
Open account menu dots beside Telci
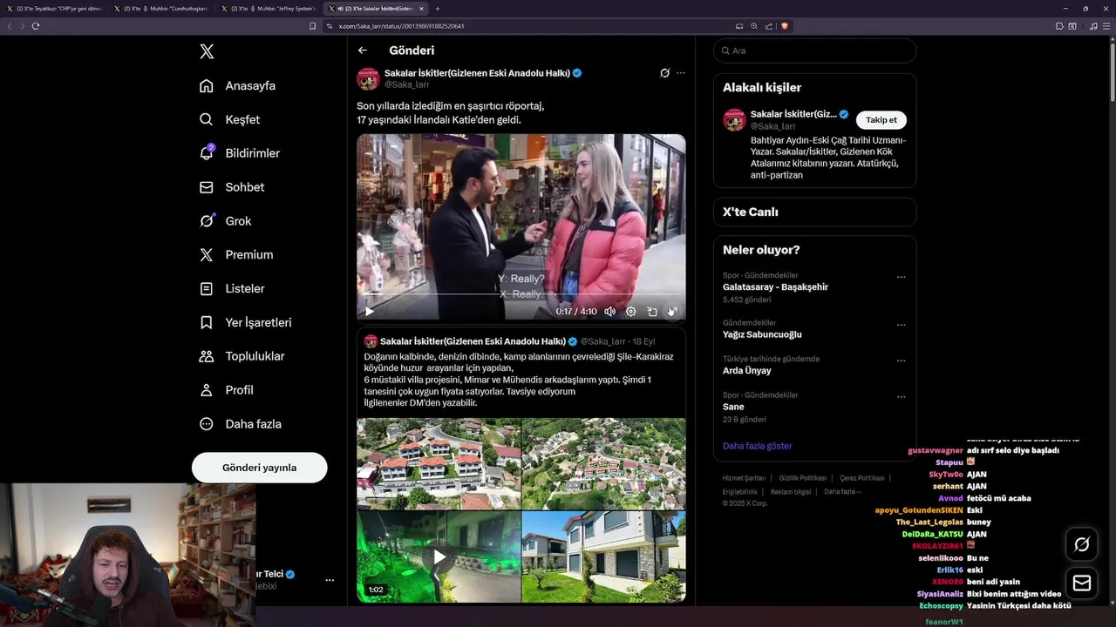click(330, 580)
